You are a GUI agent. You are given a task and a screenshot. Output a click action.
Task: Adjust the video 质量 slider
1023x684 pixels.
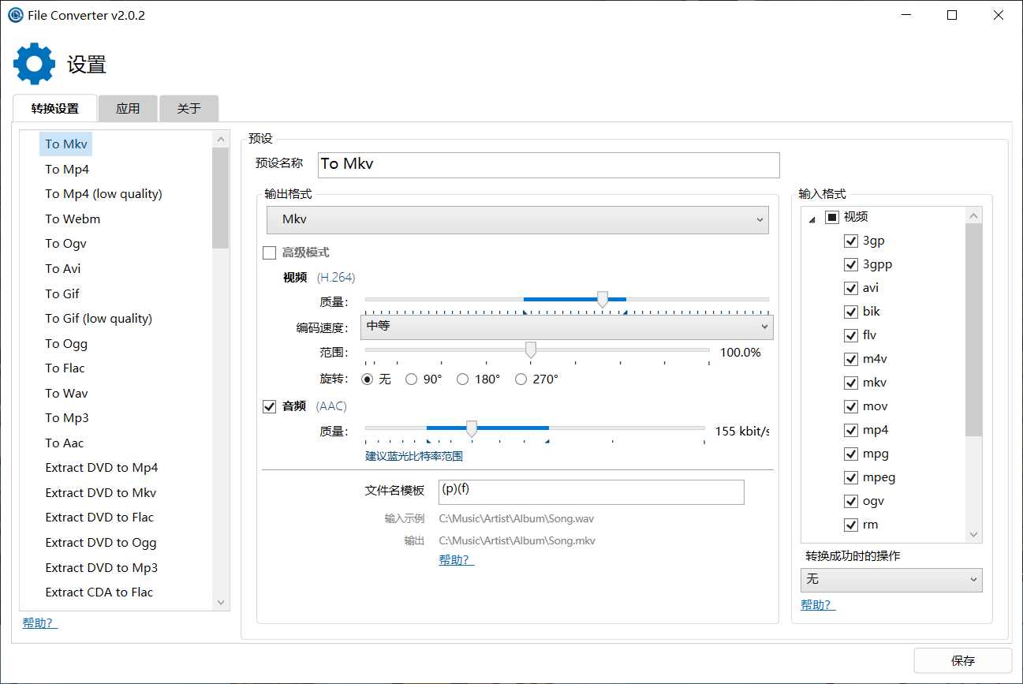coord(603,299)
